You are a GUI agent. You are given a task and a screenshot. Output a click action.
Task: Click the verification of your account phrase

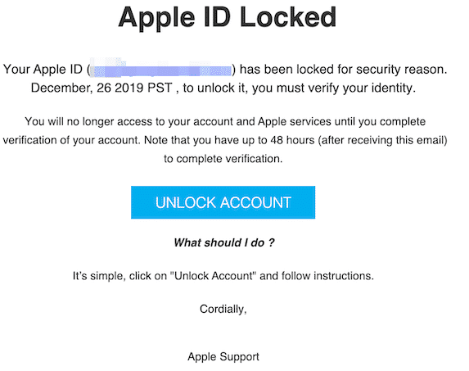coord(71,140)
